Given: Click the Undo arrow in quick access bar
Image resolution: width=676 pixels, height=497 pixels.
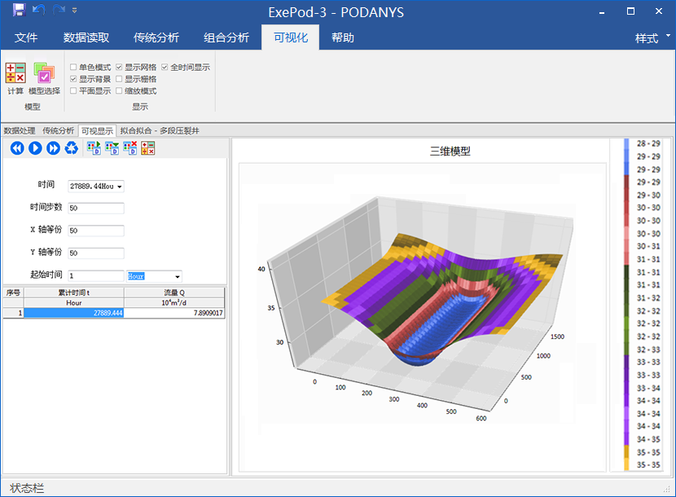Looking at the screenshot, I should click(38, 11).
